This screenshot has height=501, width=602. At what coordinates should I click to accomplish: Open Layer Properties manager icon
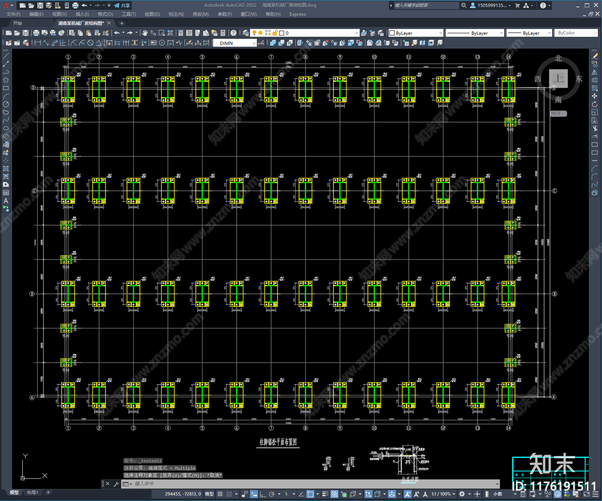[246, 33]
